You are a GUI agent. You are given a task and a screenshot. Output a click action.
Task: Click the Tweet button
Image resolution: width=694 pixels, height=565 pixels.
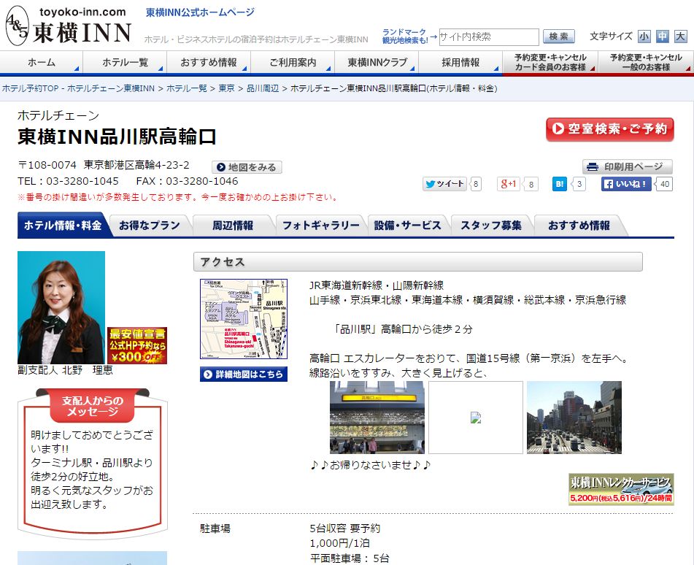tap(444, 184)
